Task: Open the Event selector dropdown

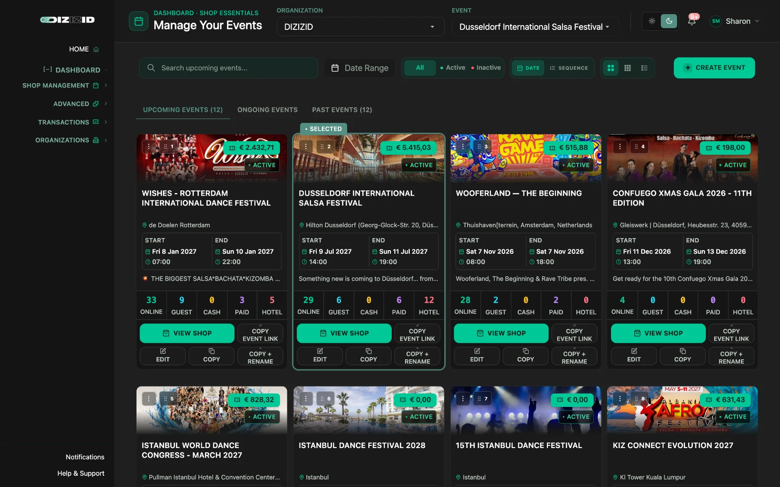Action: [535, 27]
